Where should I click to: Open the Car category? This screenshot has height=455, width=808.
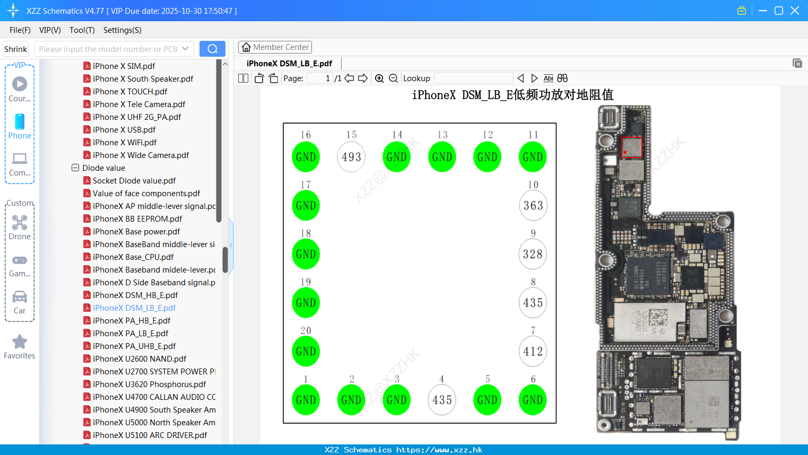pyautogui.click(x=20, y=303)
